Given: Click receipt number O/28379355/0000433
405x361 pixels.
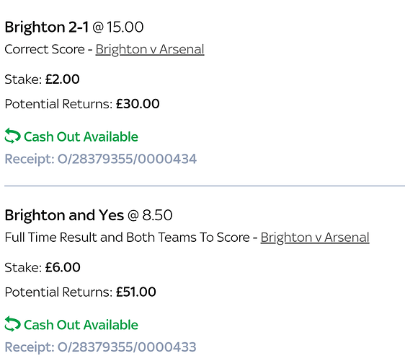Looking at the screenshot, I should click(101, 347).
